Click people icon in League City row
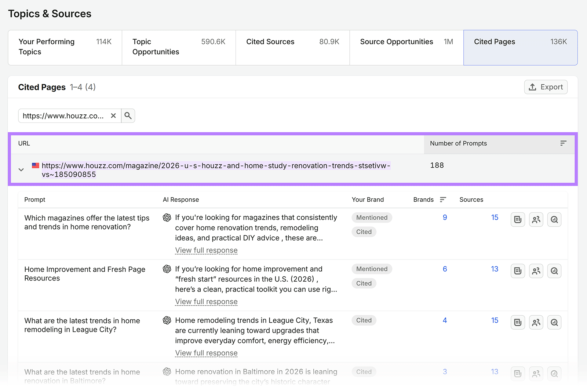 click(536, 322)
